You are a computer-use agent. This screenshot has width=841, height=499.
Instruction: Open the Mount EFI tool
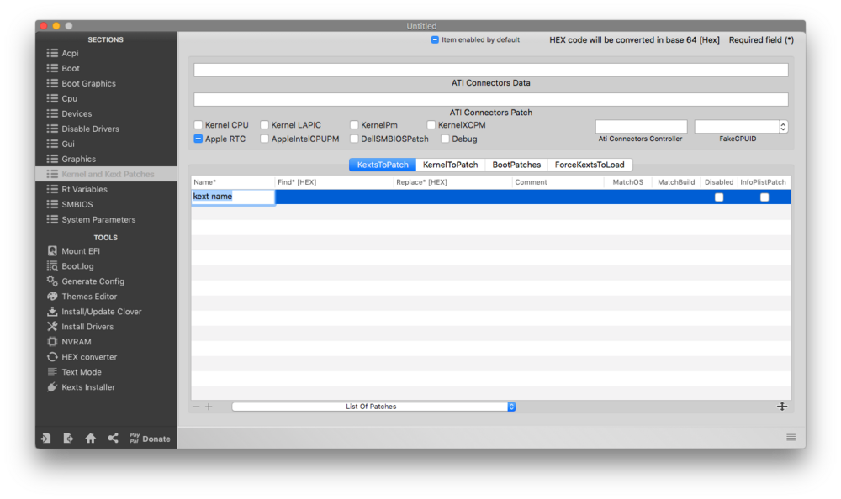[x=80, y=251]
